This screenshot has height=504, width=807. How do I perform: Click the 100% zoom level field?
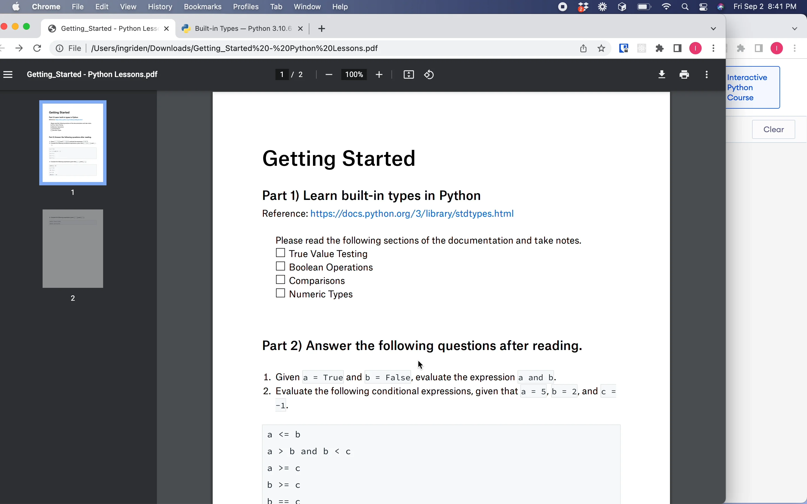tap(354, 75)
